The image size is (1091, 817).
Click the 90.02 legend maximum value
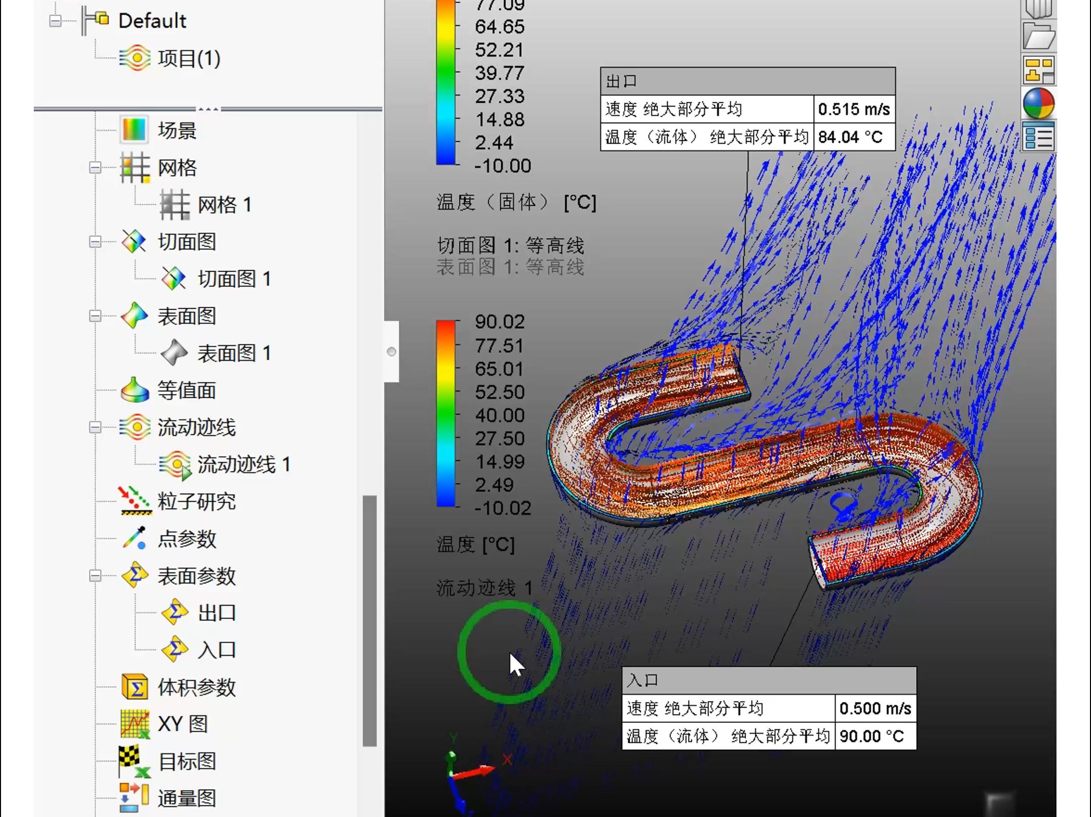500,322
